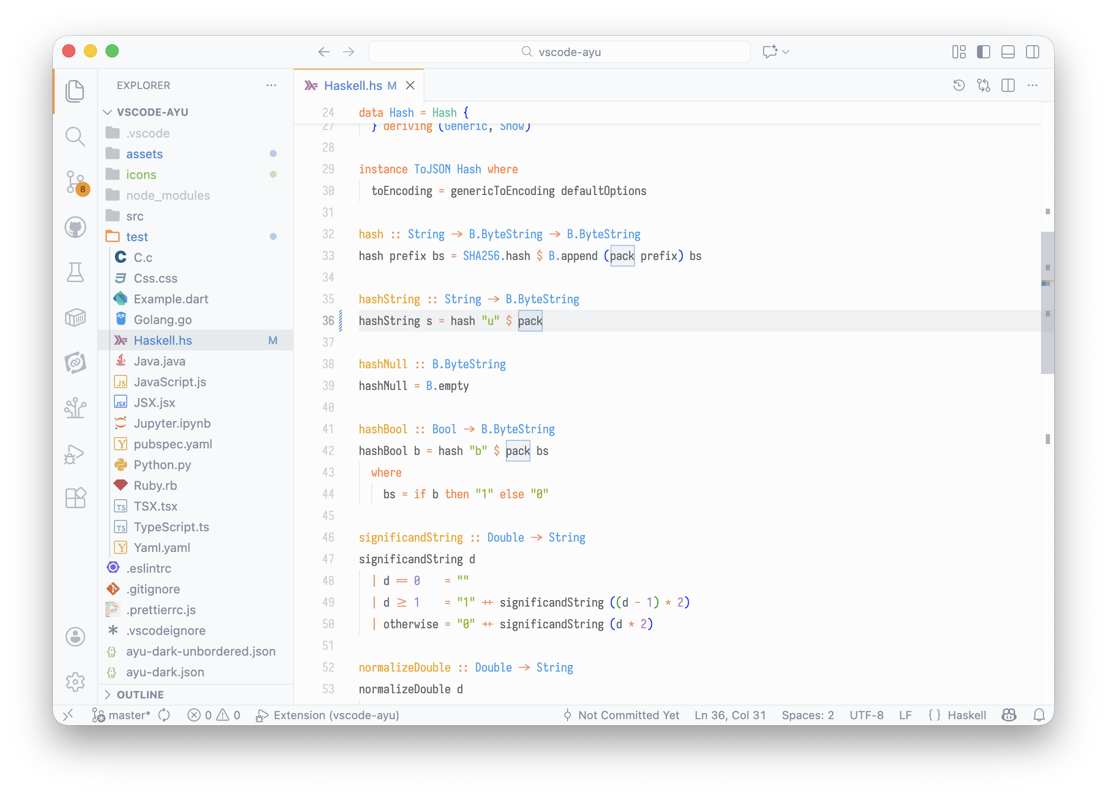
Task: Click the notifications bell in status bar
Action: [1039, 715]
